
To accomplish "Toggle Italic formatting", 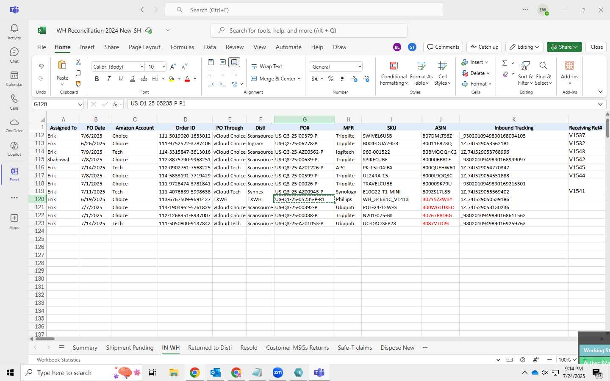I will pyautogui.click(x=109, y=79).
